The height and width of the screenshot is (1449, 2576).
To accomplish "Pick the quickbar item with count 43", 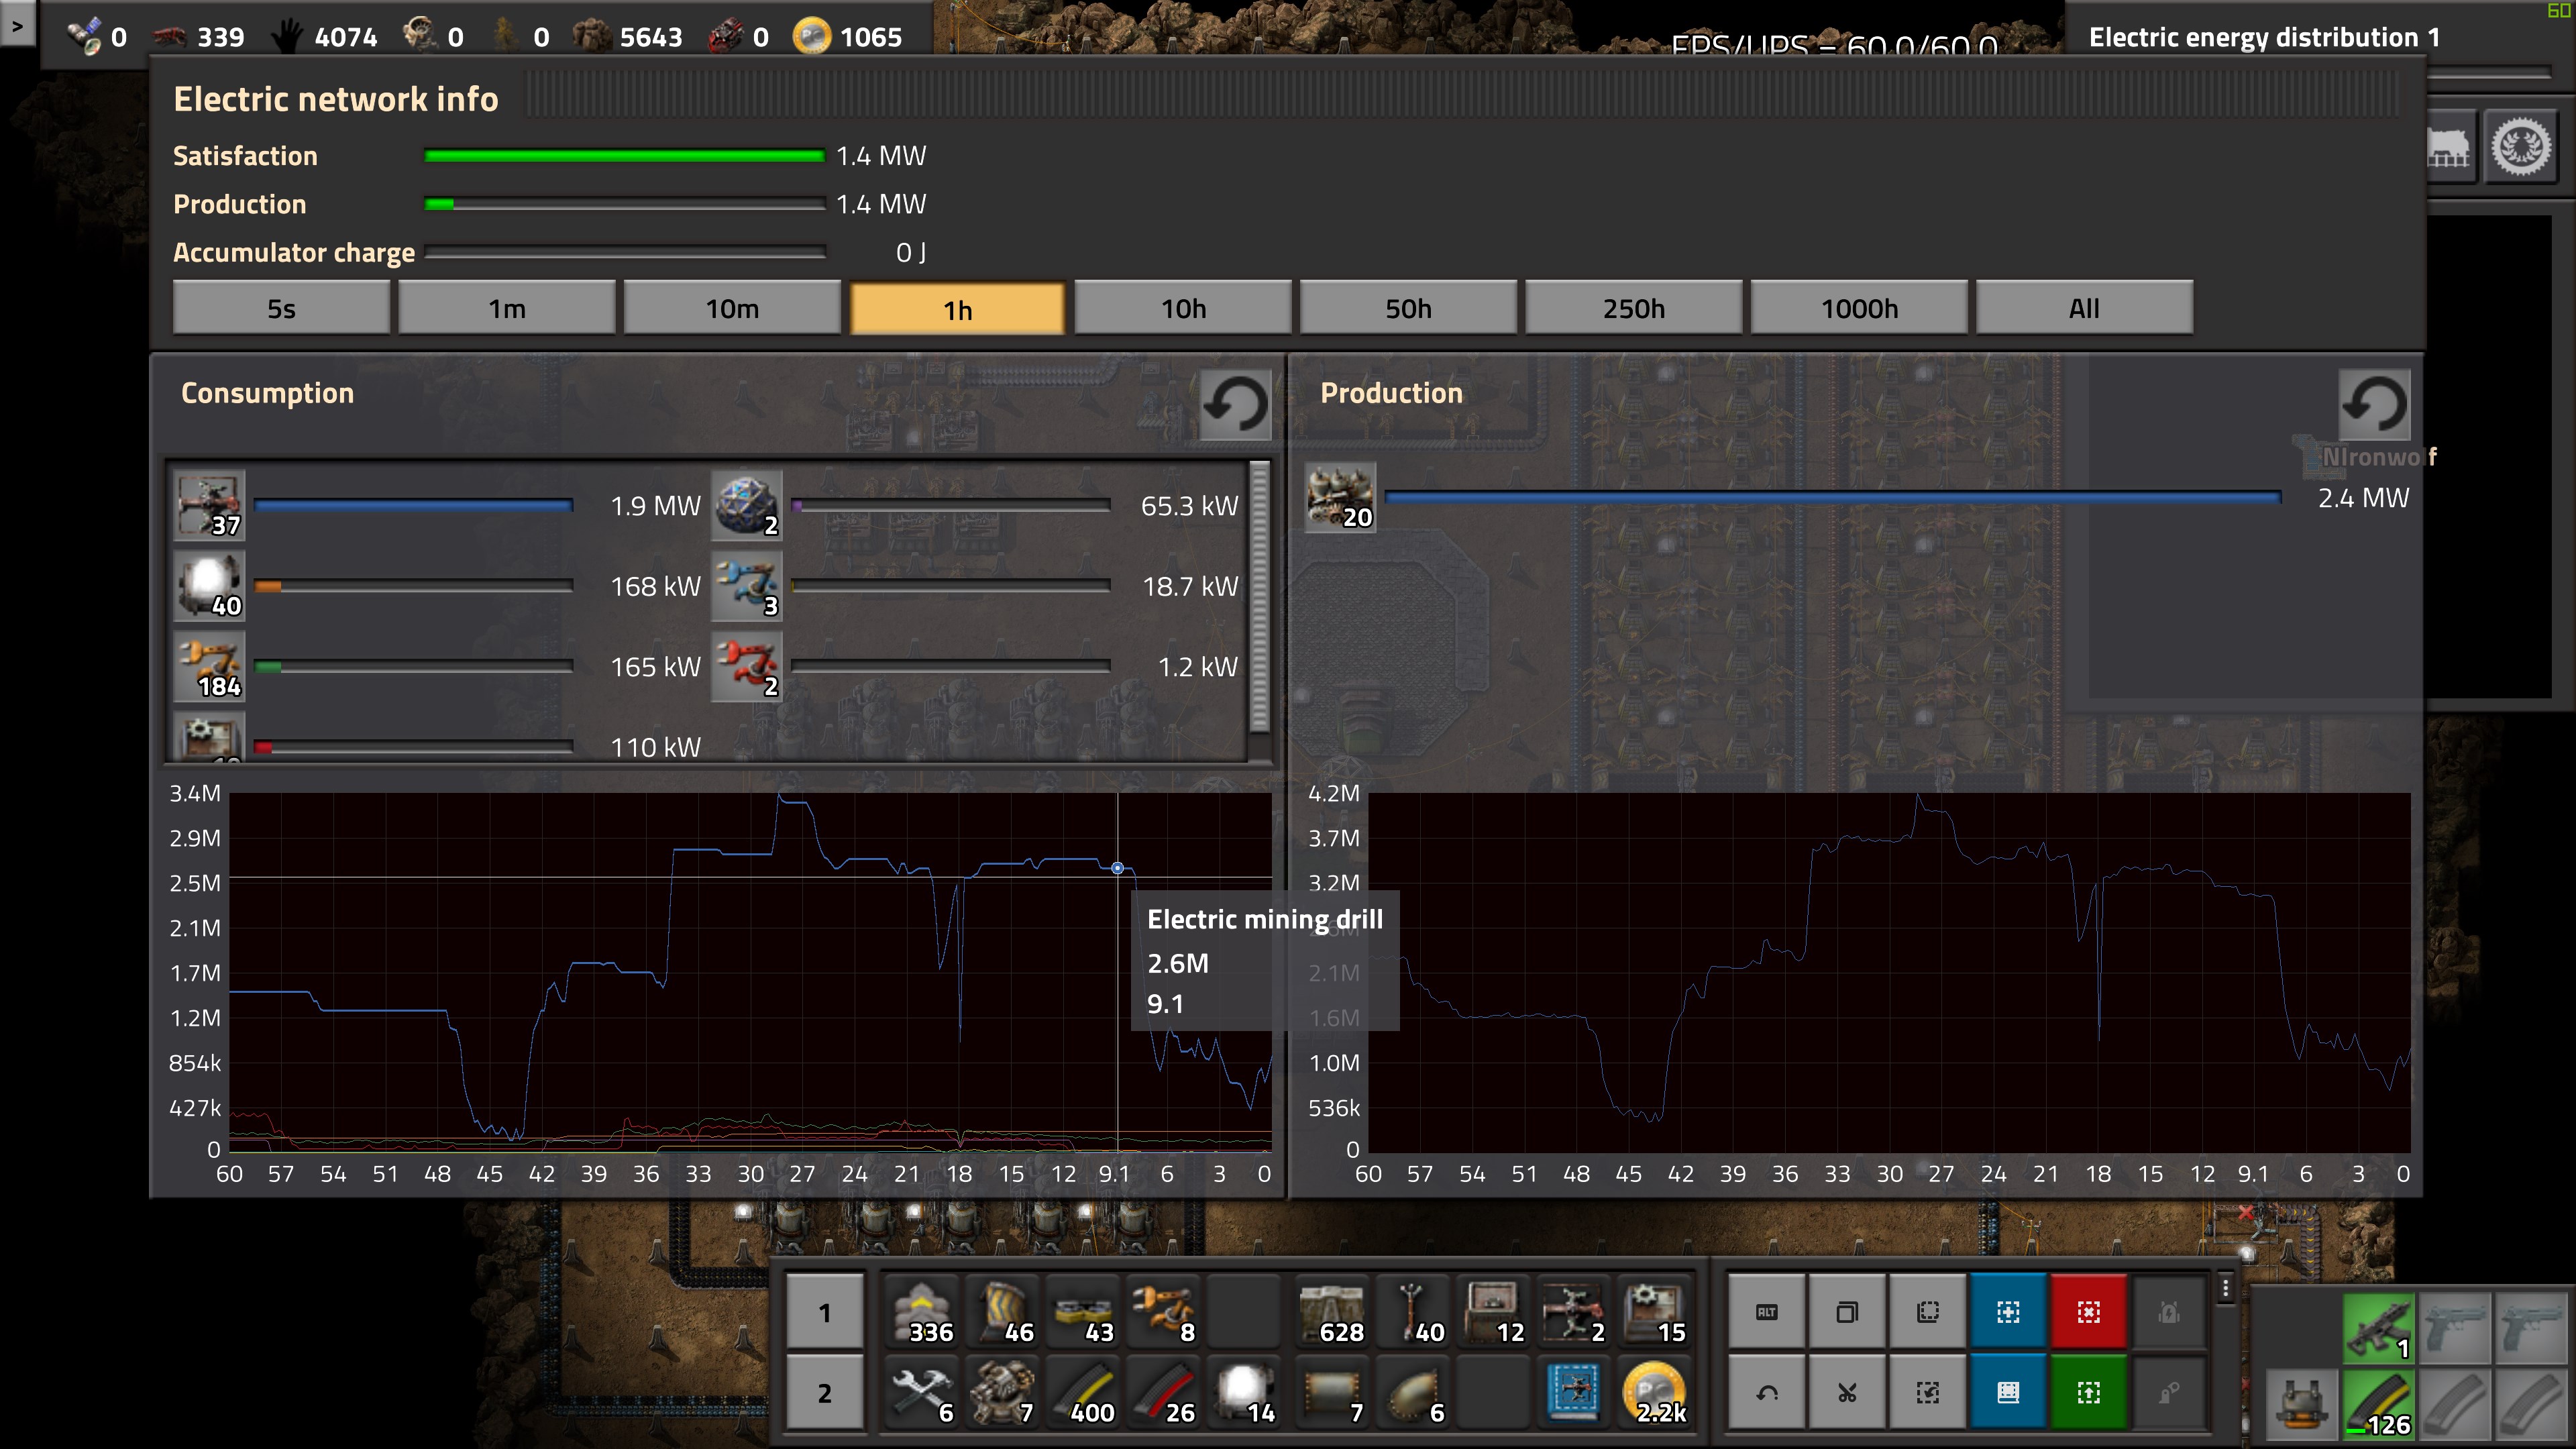I will pyautogui.click(x=1084, y=1312).
